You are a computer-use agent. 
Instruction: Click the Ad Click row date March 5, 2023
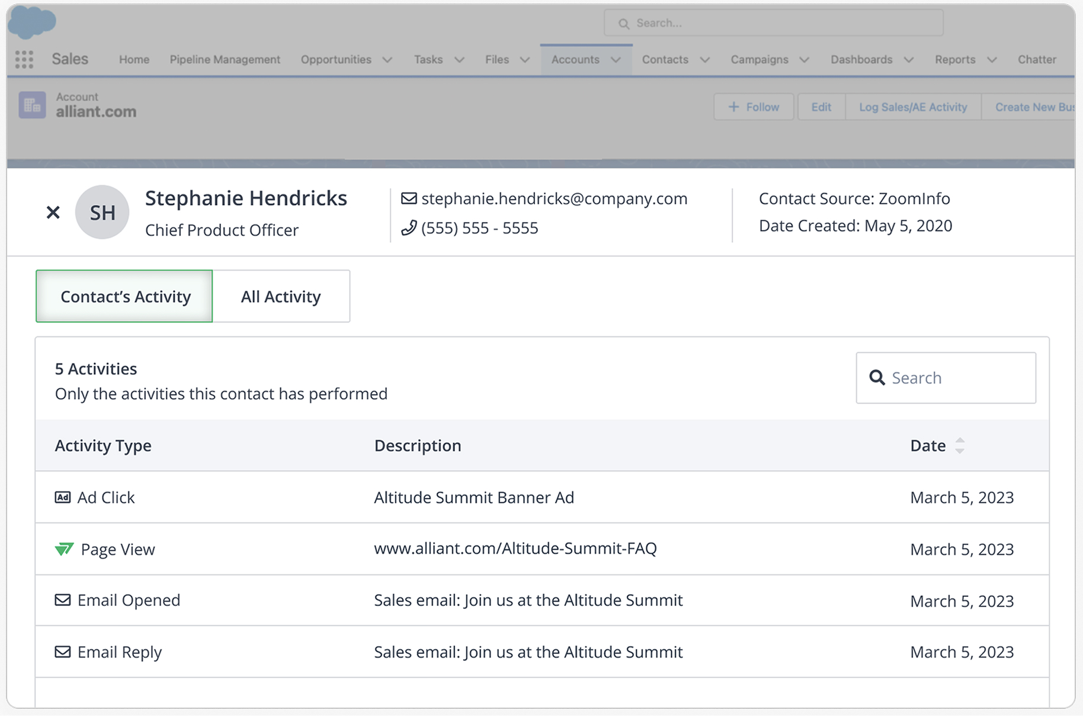coord(962,497)
